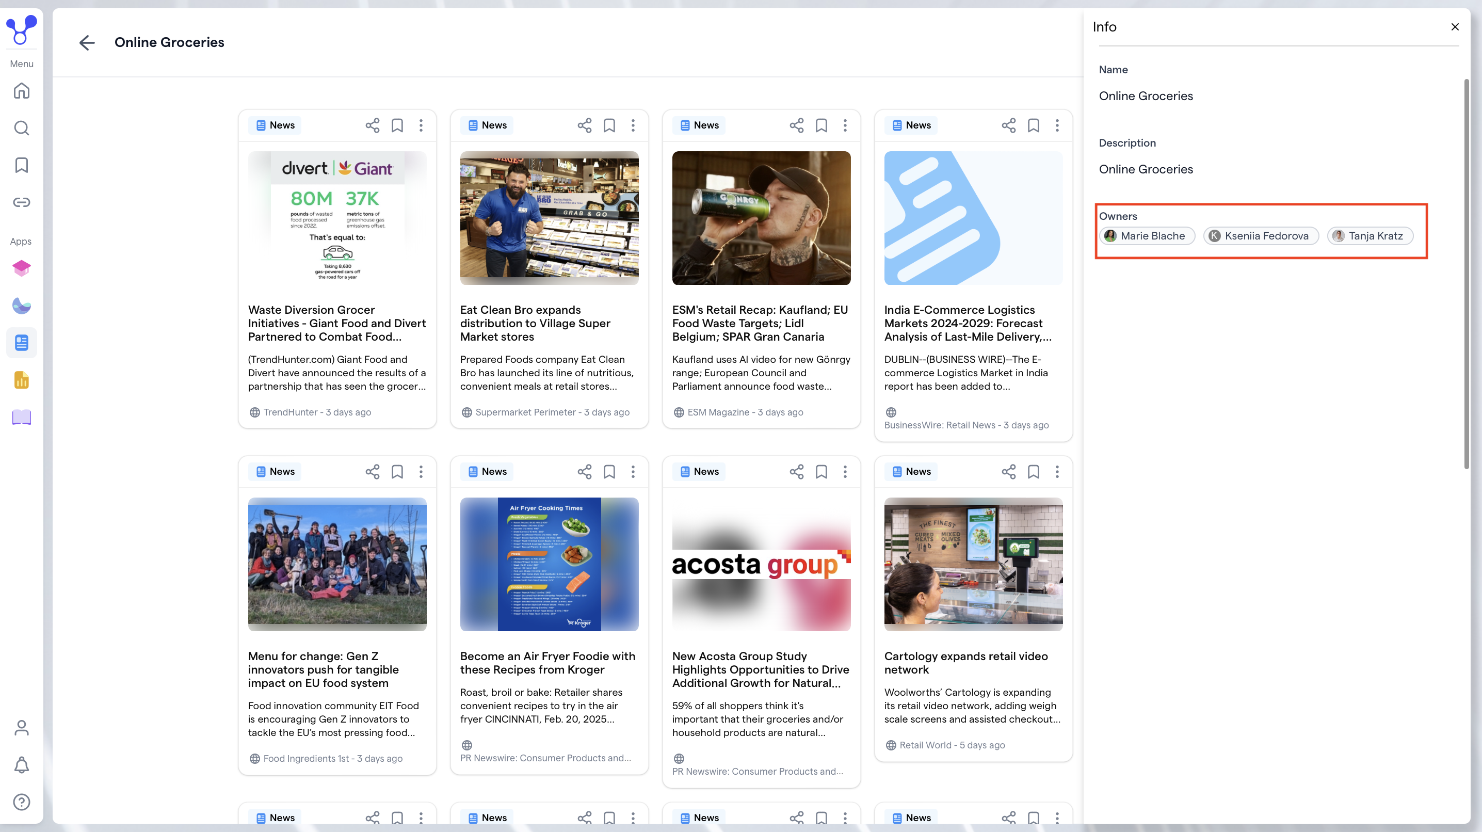Open more options on Air Fryer Foodie card
Image resolution: width=1482 pixels, height=832 pixels.
click(634, 472)
